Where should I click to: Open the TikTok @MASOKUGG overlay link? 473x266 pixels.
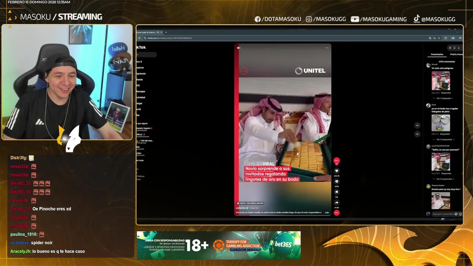tap(434, 19)
